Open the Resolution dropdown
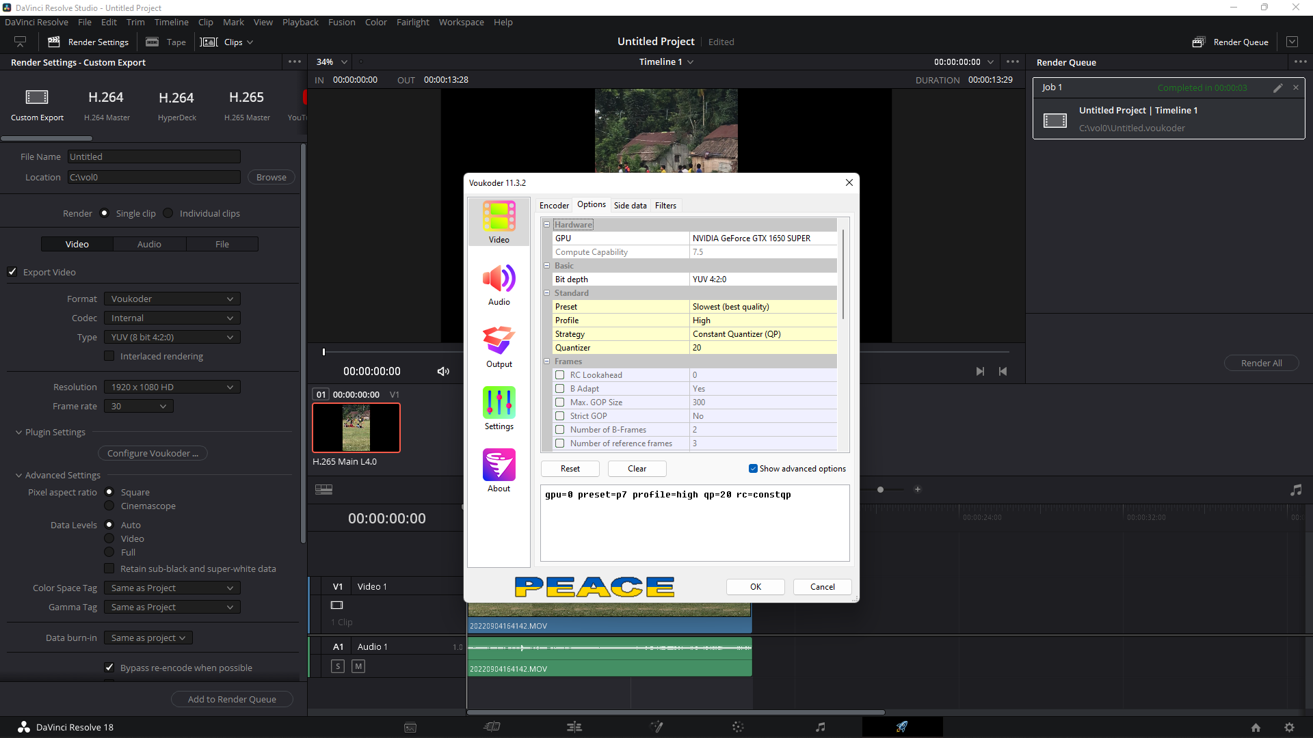This screenshot has height=738, width=1313. click(172, 387)
